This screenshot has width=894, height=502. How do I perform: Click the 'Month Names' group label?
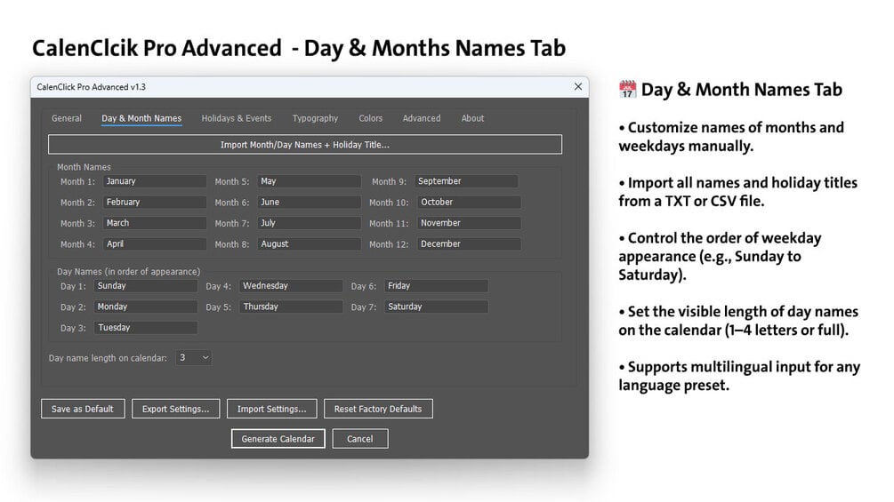tap(84, 167)
